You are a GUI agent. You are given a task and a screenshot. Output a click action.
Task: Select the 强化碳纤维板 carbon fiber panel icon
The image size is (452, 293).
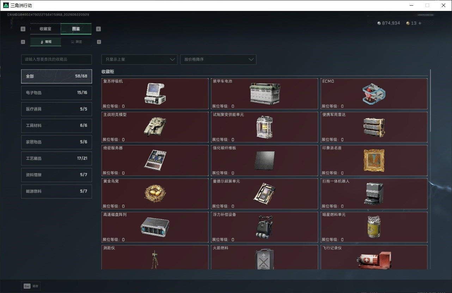[265, 160]
